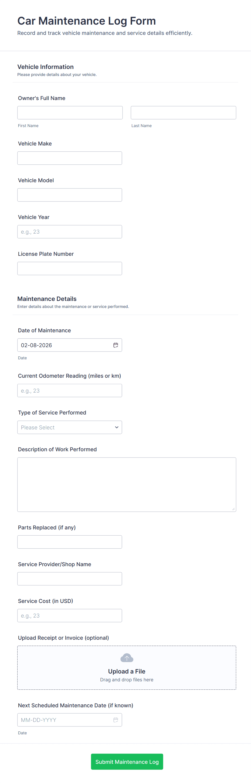Expand the Type of Service Performed dropdown

coord(70,427)
